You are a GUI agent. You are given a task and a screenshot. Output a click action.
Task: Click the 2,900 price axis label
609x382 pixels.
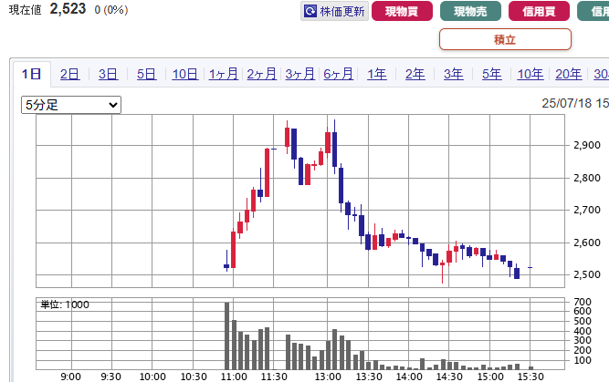click(x=587, y=145)
